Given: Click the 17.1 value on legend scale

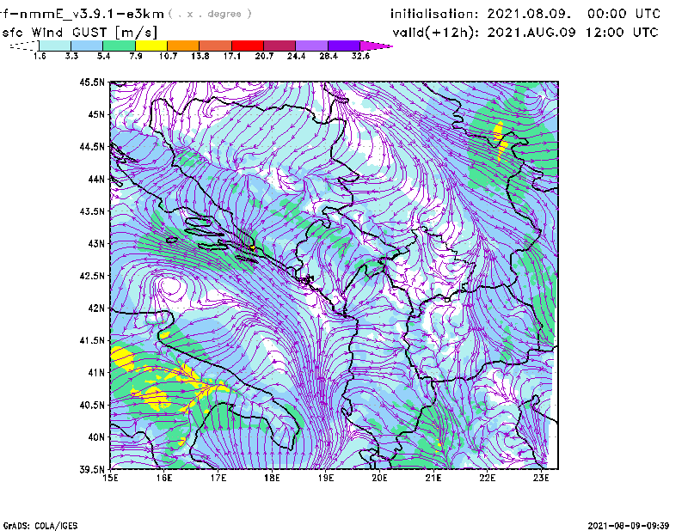Looking at the screenshot, I should coord(230,56).
